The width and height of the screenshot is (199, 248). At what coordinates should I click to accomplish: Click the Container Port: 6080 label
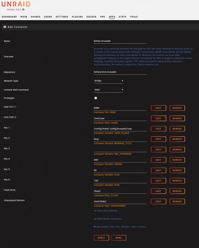click(x=105, y=112)
